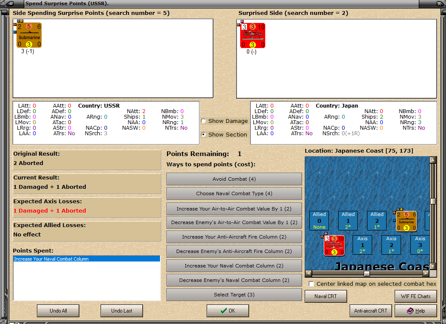
Task: Click the map scroll left arrow
Action: tap(308, 273)
